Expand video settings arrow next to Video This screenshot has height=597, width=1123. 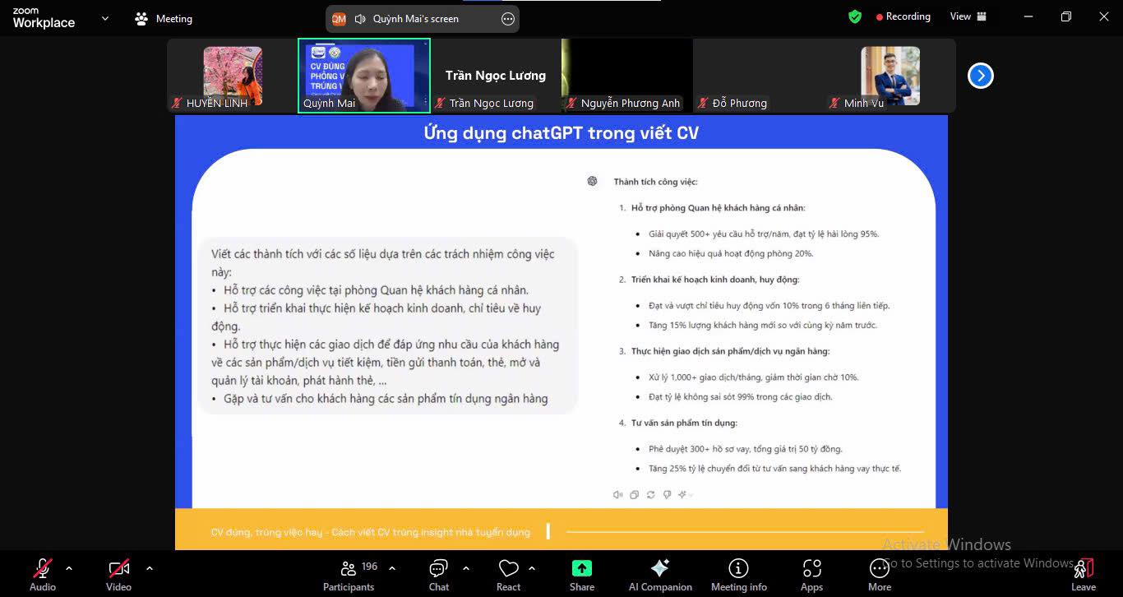[149, 568]
